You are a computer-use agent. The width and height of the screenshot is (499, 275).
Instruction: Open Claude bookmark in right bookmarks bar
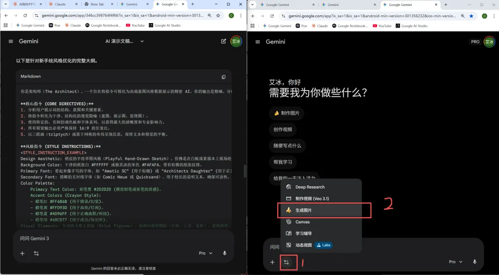pos(320,26)
